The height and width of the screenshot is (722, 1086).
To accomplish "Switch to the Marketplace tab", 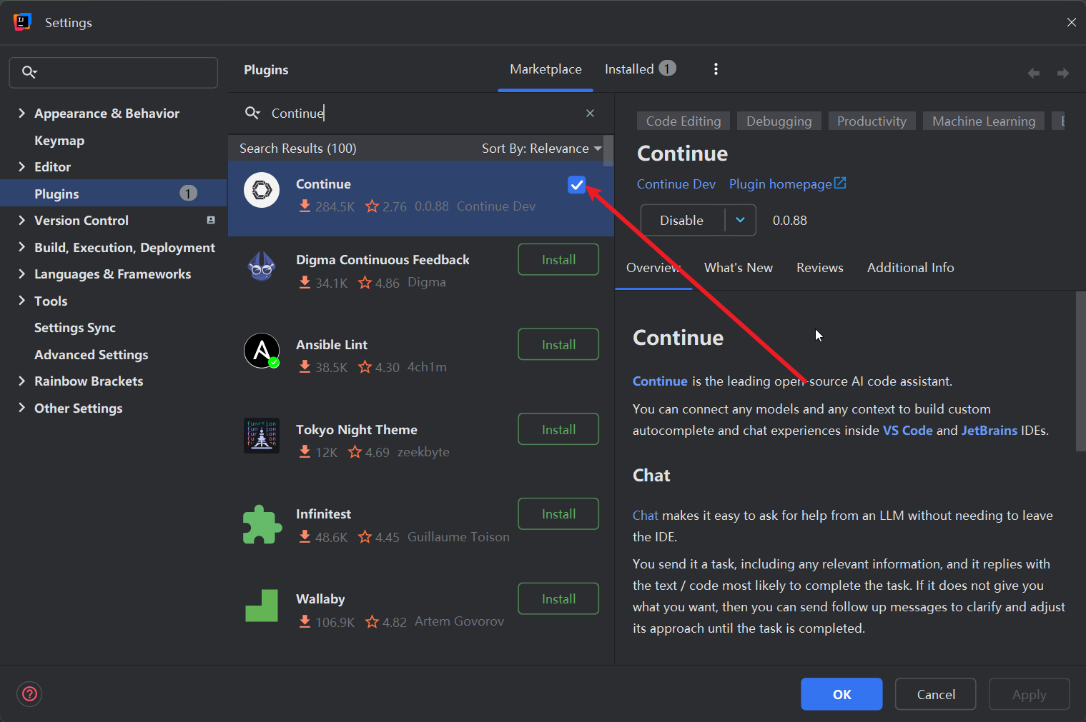I will tap(546, 69).
